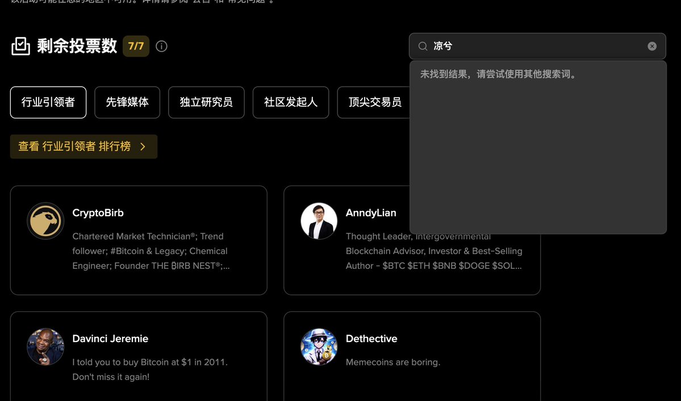Open Dethective avatar image
This screenshot has height=401, width=681.
click(319, 347)
